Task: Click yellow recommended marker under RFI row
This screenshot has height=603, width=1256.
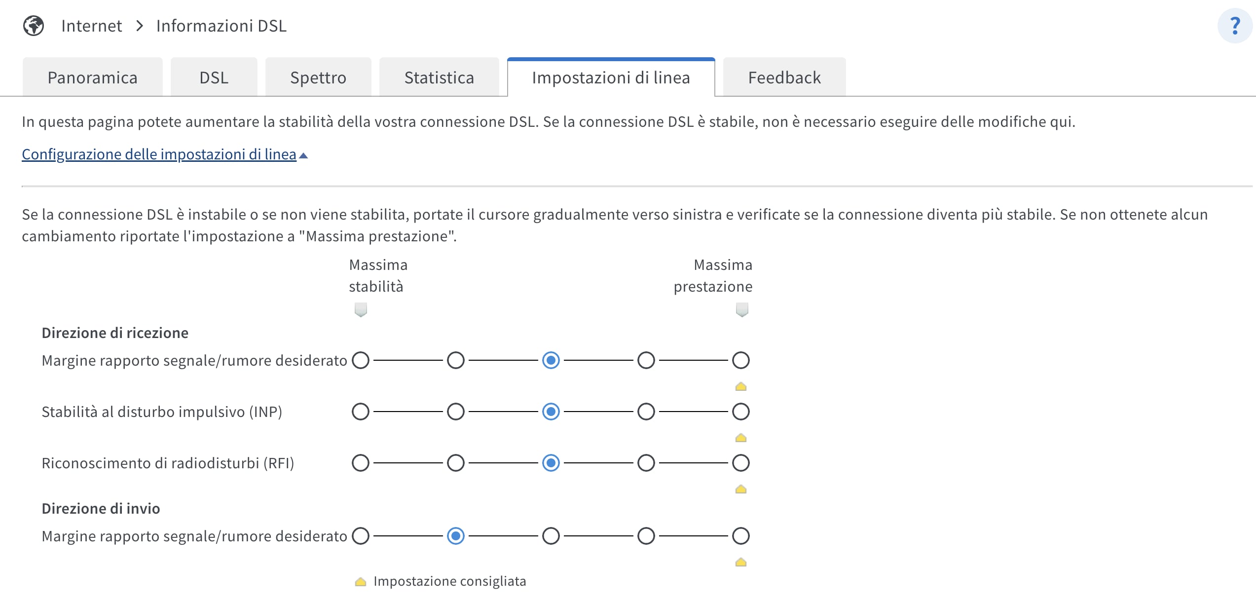Action: tap(740, 489)
